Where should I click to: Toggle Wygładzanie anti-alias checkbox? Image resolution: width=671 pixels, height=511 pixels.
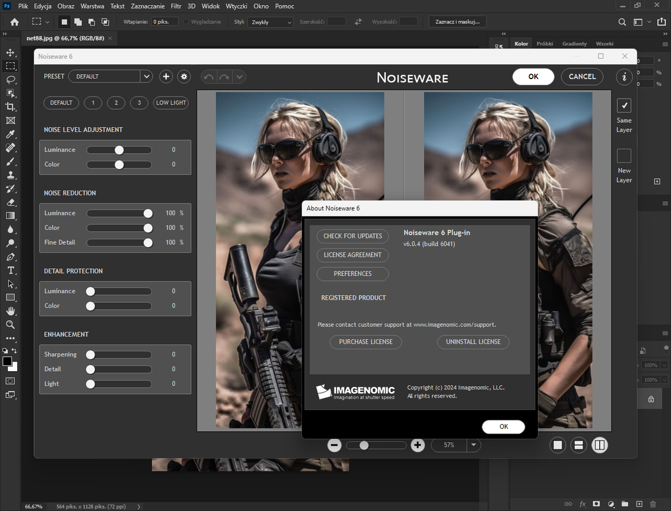(x=186, y=22)
